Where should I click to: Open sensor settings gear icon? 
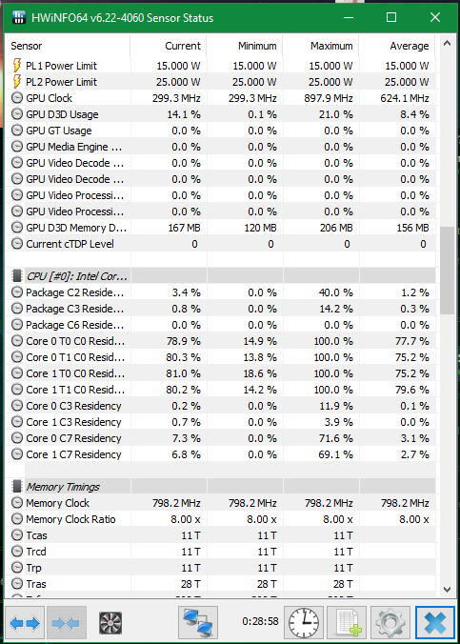coord(390,623)
